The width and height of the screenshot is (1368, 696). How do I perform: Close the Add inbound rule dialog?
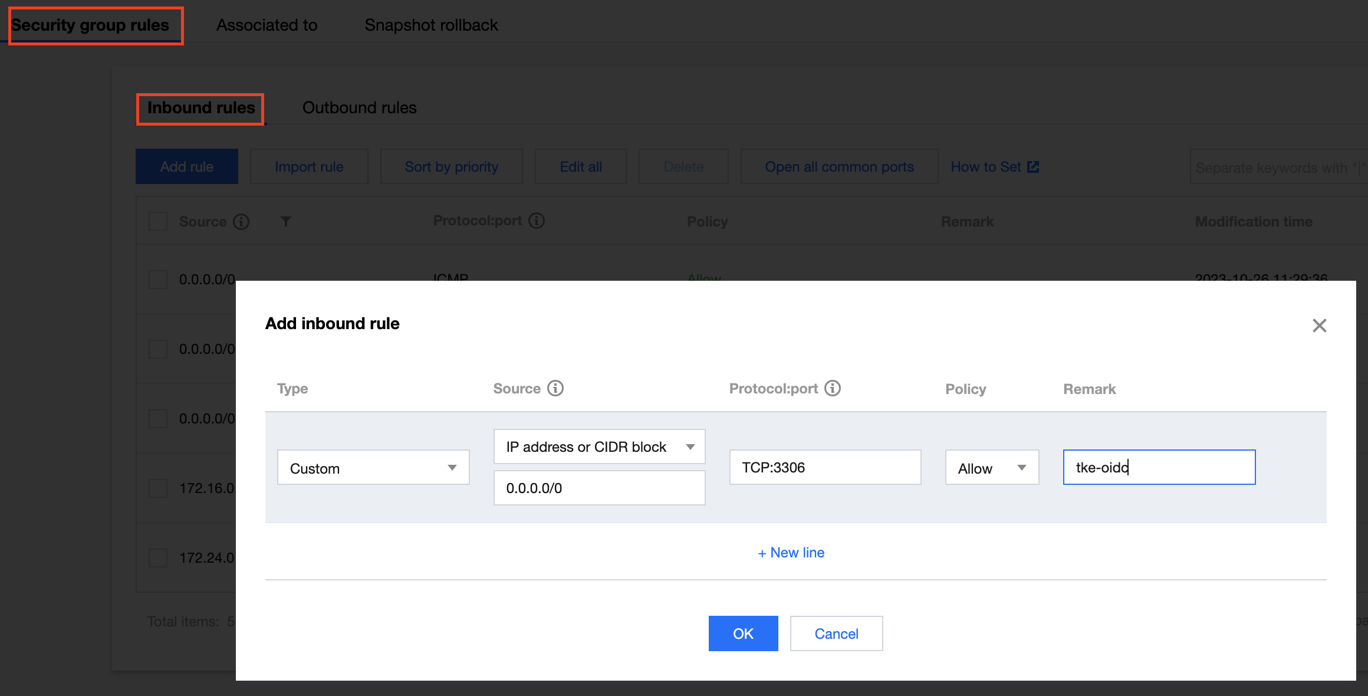coord(1319,326)
